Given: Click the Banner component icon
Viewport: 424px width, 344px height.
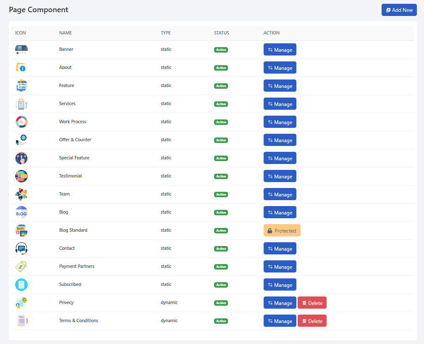Looking at the screenshot, I should point(21,49).
